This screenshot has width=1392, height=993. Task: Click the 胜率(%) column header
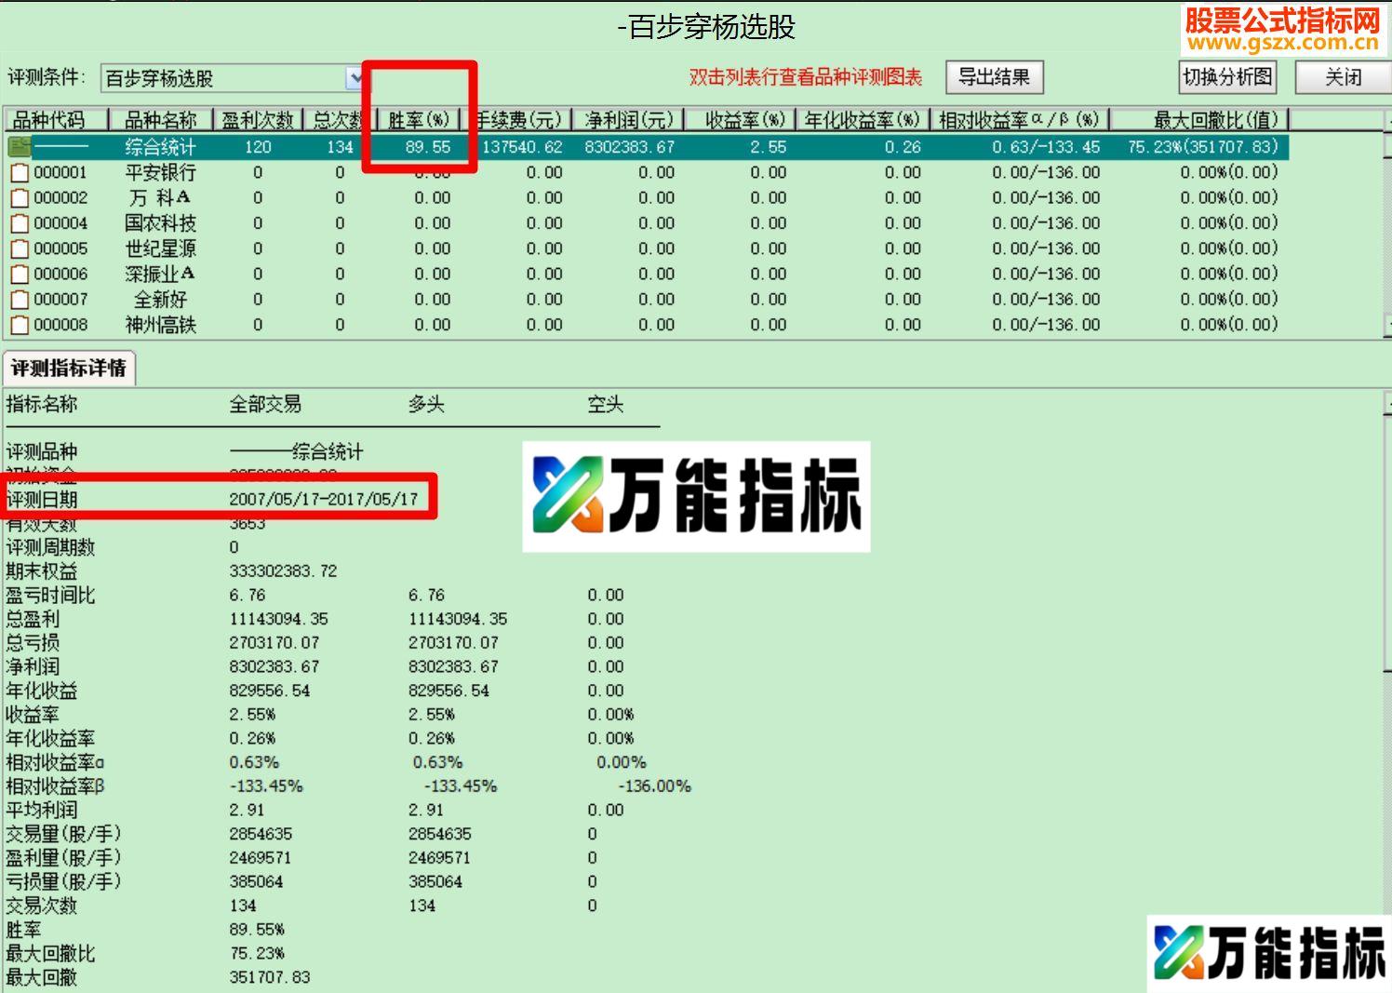click(421, 119)
